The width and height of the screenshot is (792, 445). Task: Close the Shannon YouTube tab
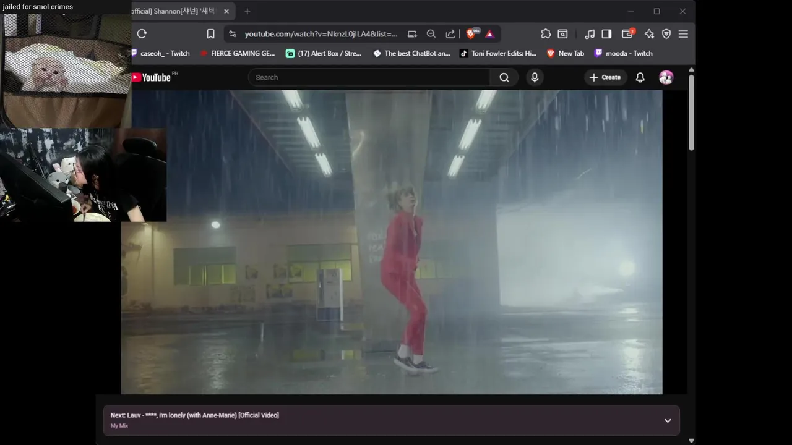pos(226,11)
